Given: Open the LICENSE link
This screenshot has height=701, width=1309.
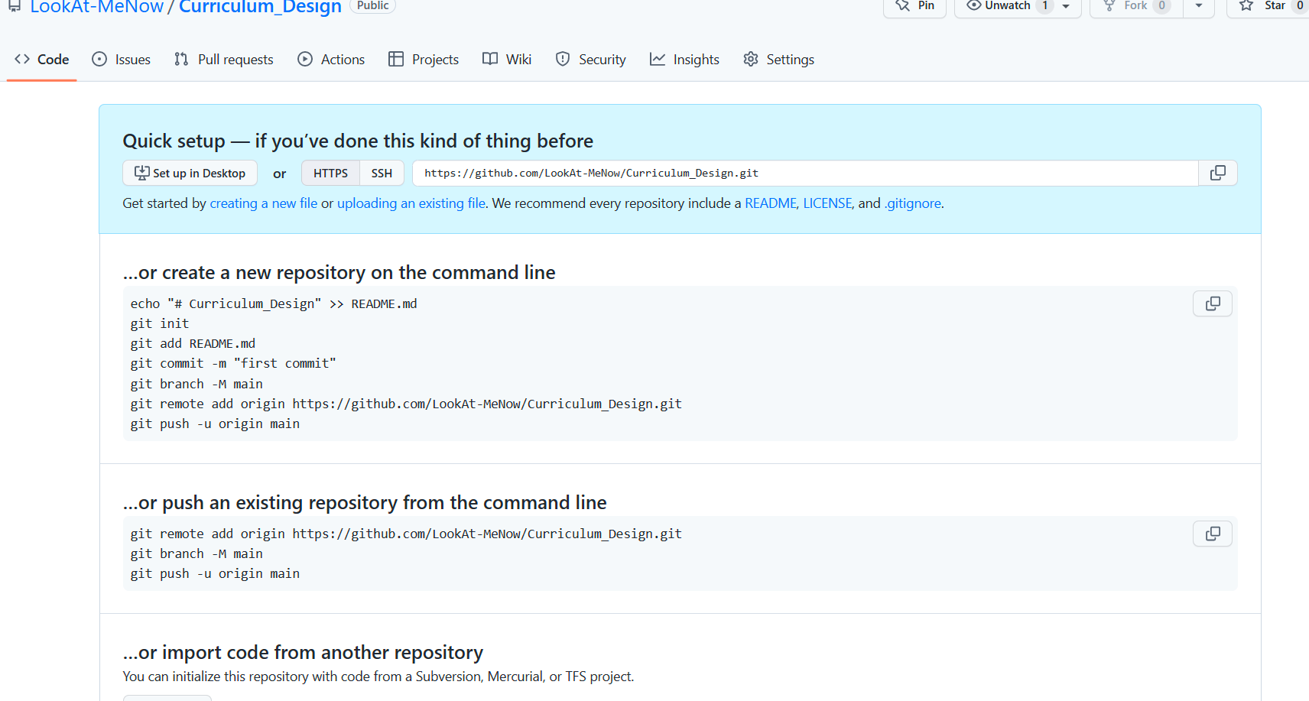Looking at the screenshot, I should click(827, 203).
